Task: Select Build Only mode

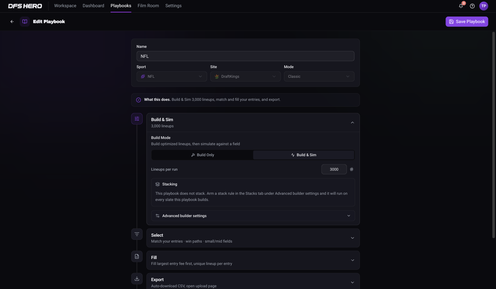Action: coord(202,155)
